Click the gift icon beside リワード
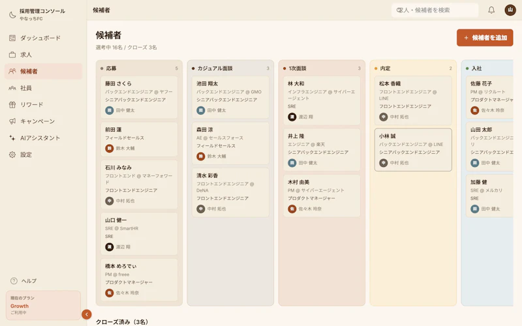Image resolution: width=522 pixels, height=326 pixels. point(12,104)
